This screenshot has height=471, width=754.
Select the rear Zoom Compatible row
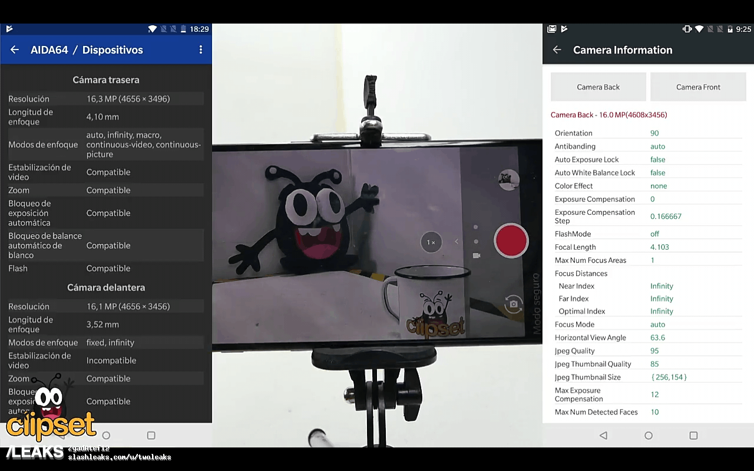pos(106,190)
